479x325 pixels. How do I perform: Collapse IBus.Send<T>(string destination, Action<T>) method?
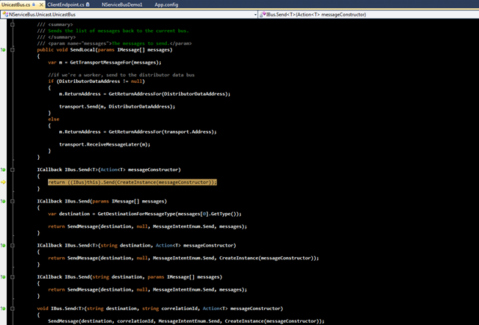point(12,245)
